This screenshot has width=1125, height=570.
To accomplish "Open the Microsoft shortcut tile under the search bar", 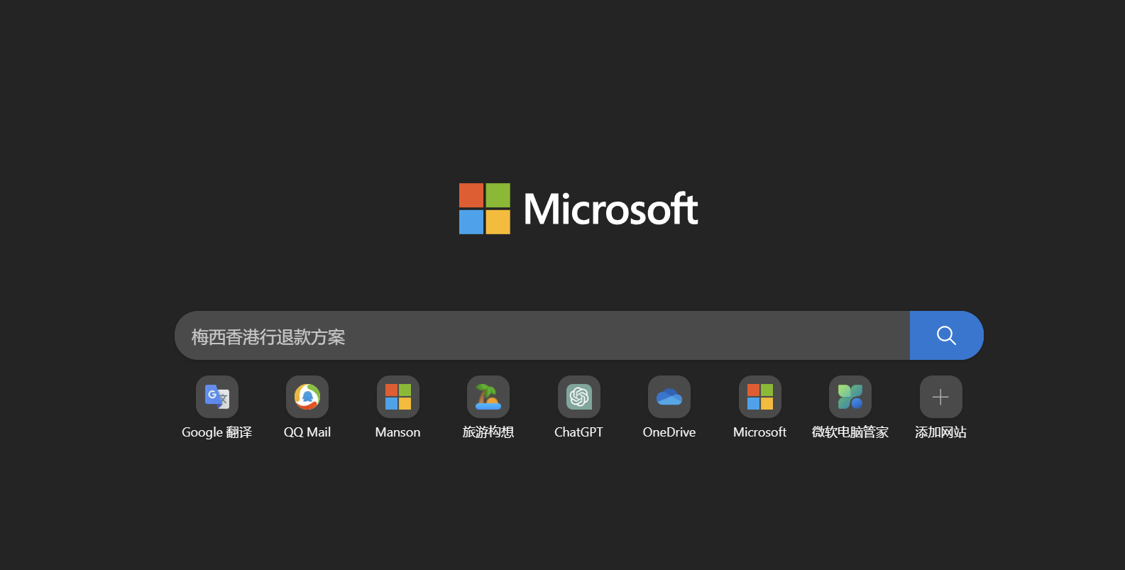I will (760, 397).
